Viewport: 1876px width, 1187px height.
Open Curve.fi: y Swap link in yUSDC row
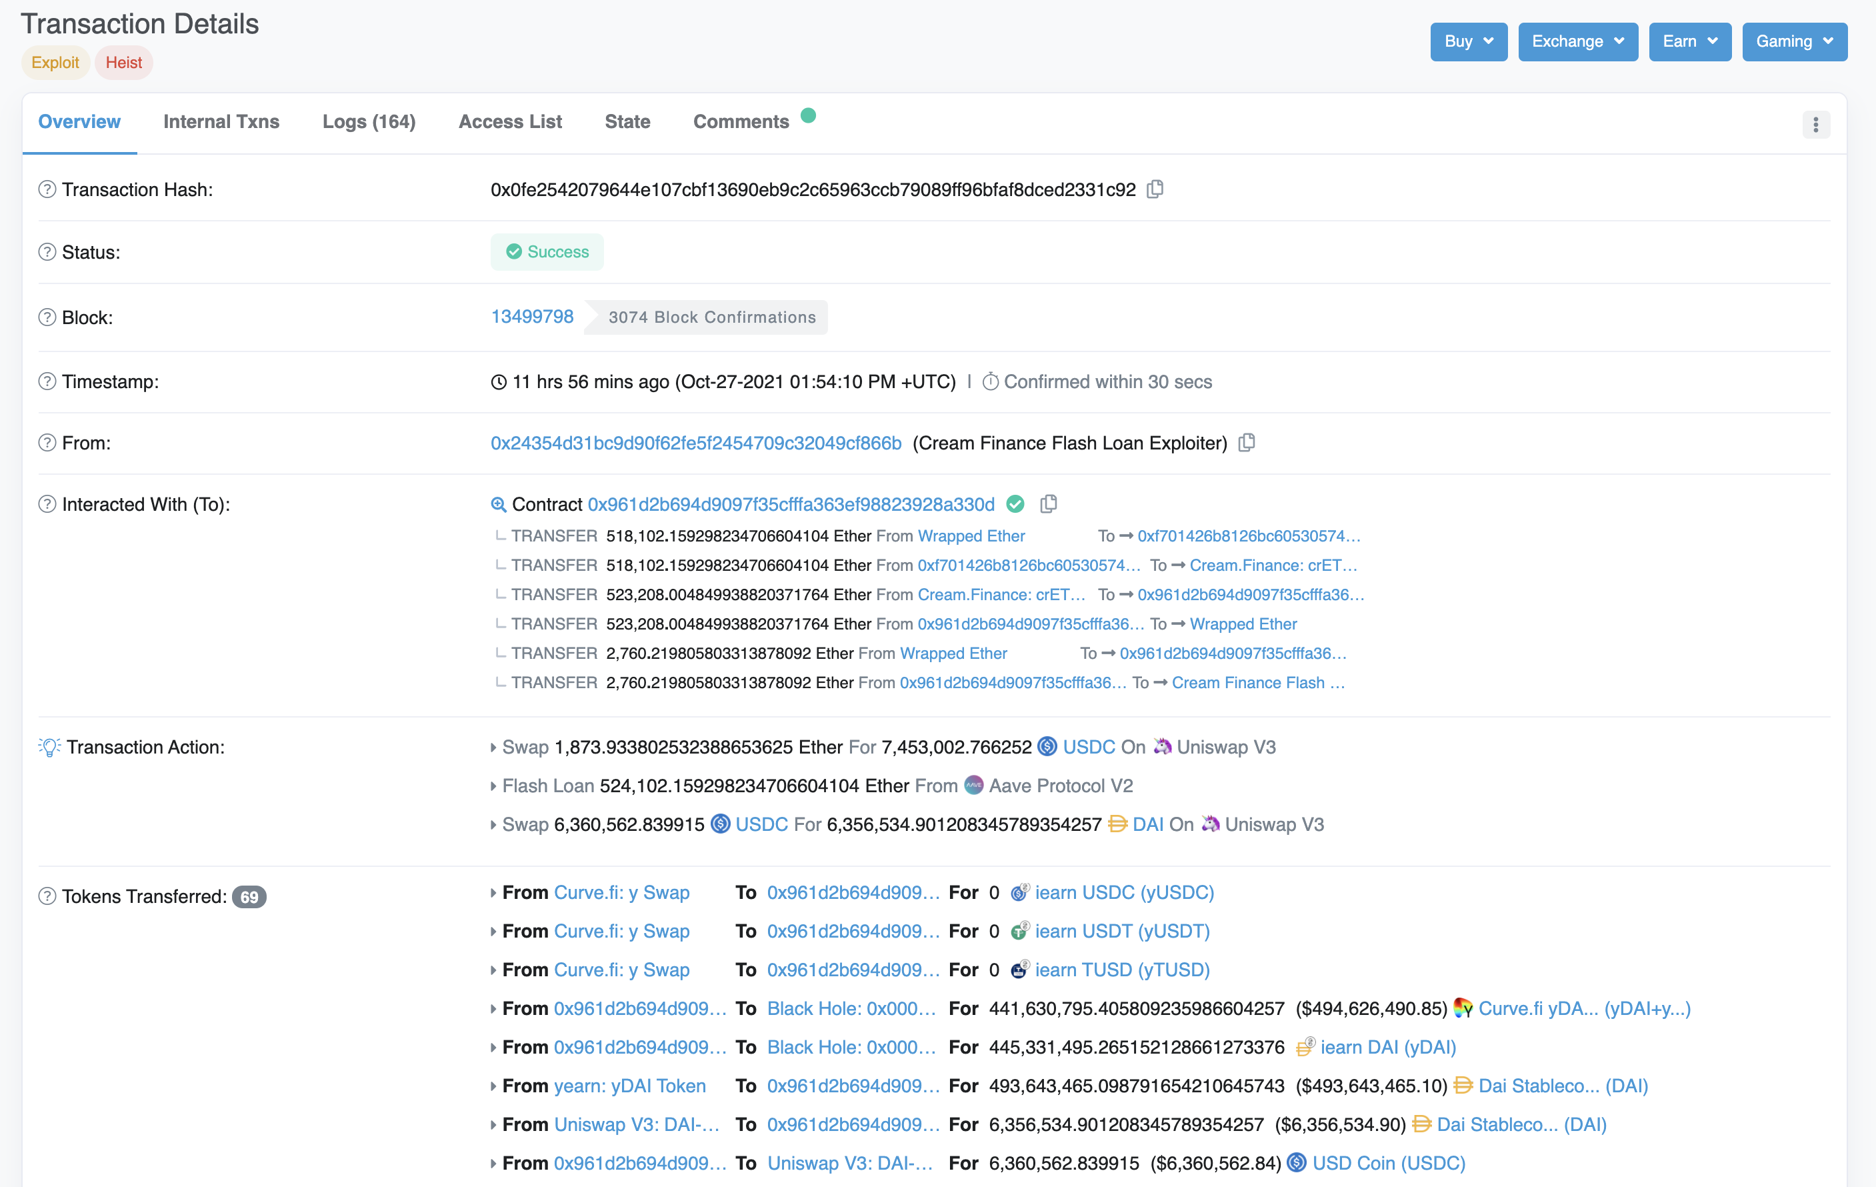tap(622, 892)
